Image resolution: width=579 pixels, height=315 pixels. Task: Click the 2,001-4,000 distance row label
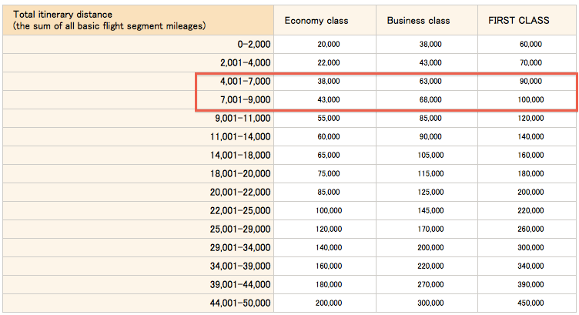click(x=245, y=62)
